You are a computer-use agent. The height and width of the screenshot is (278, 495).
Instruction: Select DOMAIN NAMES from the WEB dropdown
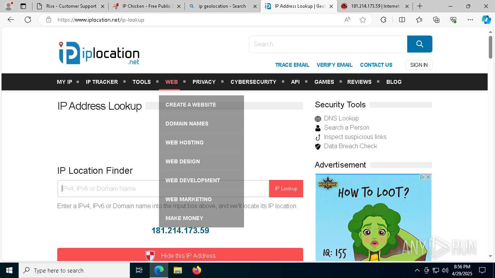[201, 124]
